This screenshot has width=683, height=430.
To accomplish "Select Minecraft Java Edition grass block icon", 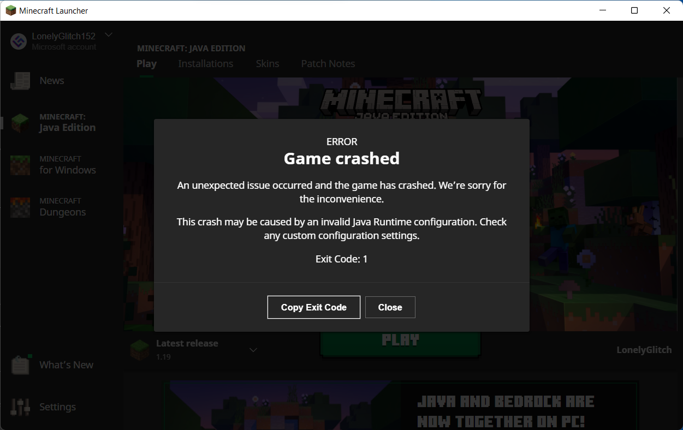I will click(x=20, y=123).
